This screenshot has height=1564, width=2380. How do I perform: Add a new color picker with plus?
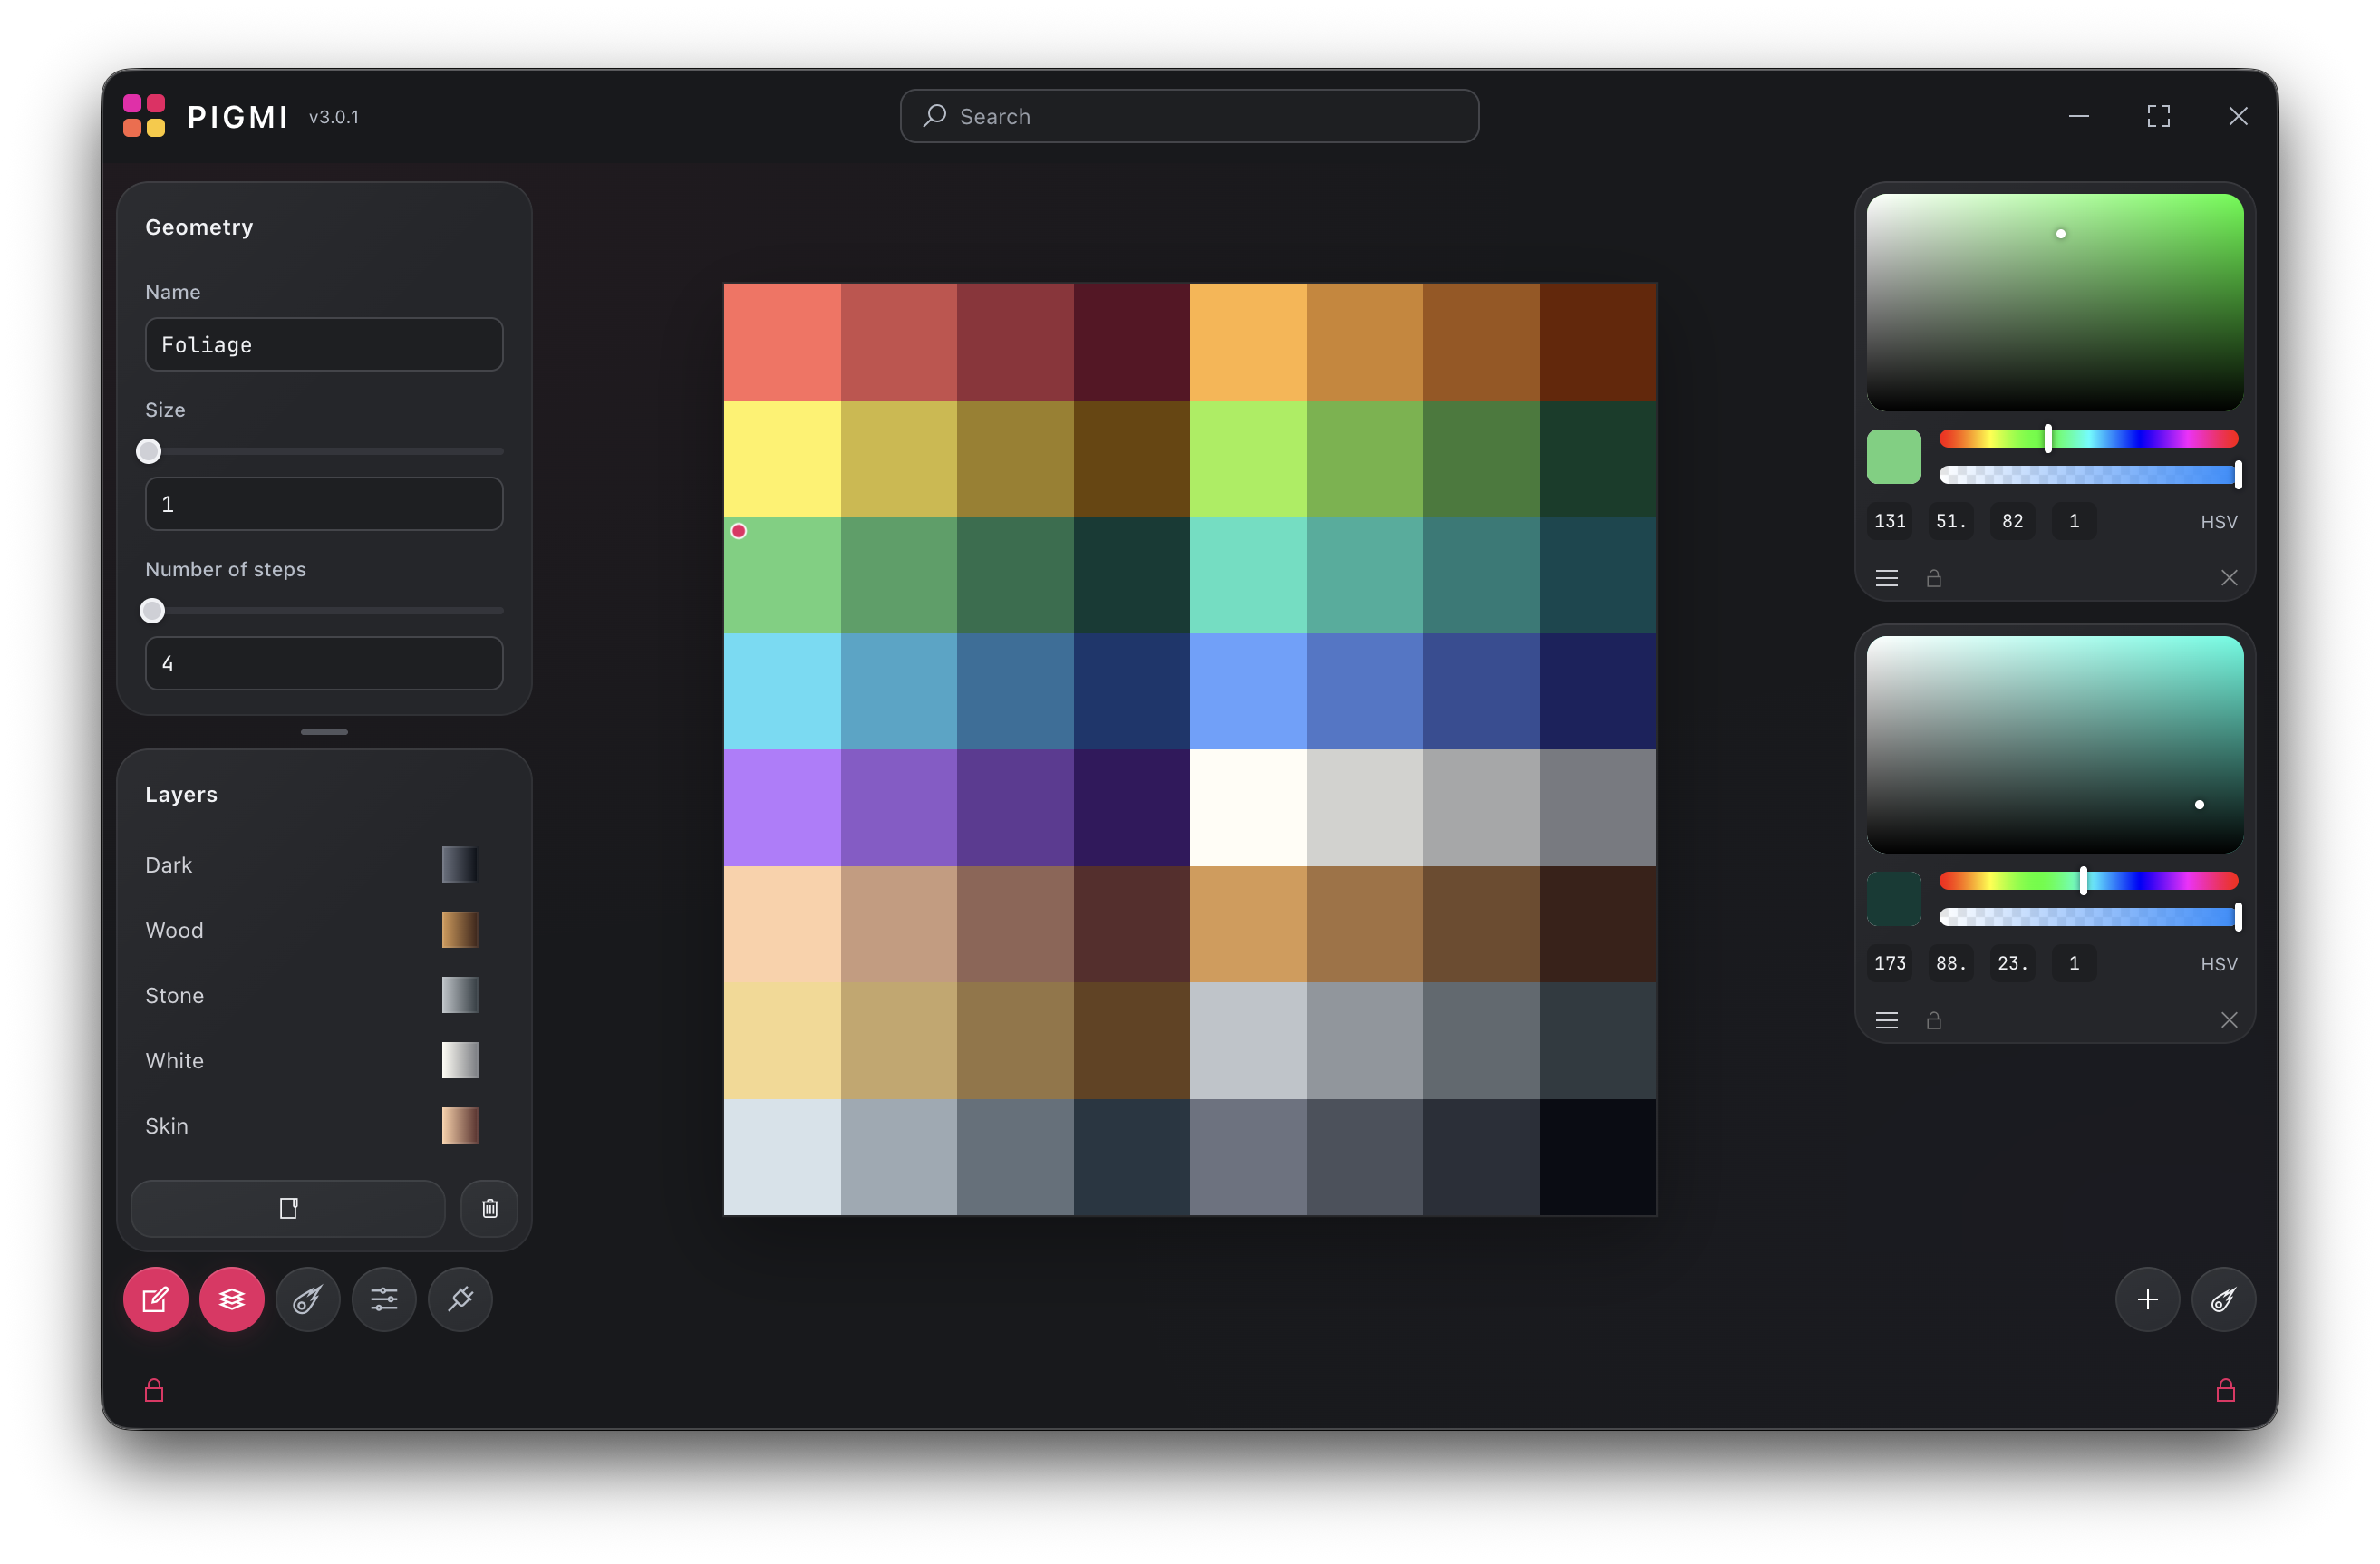(x=2147, y=1299)
